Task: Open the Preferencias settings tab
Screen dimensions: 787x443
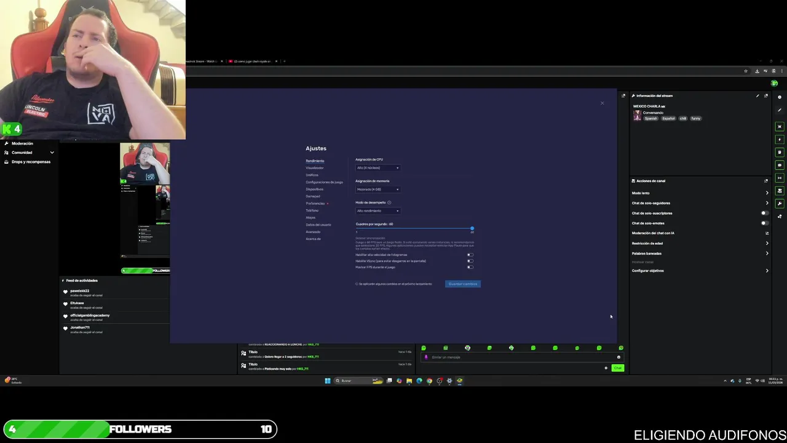Action: (315, 204)
